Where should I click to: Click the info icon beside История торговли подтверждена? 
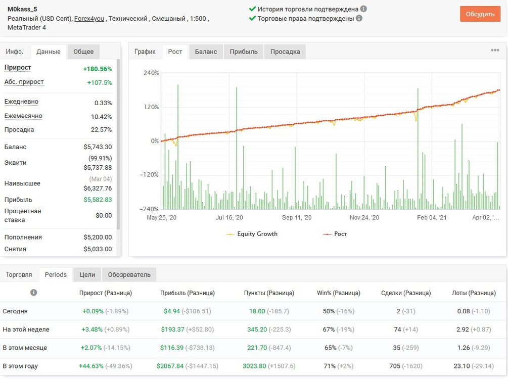(363, 9)
